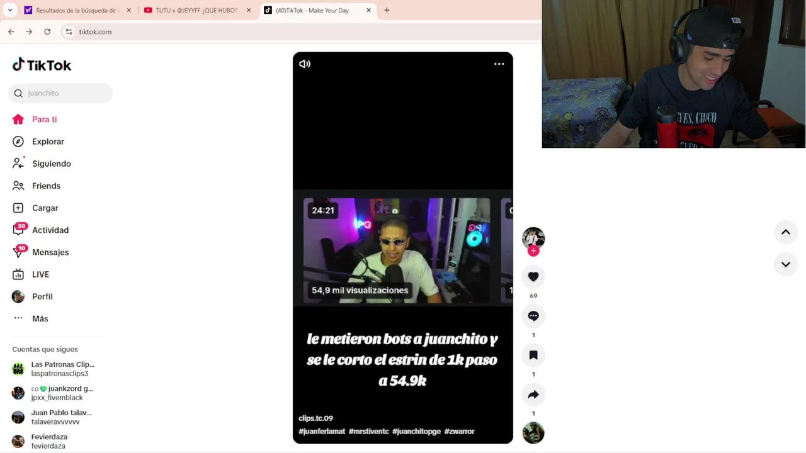Pause the playing TikTok video

403,248
